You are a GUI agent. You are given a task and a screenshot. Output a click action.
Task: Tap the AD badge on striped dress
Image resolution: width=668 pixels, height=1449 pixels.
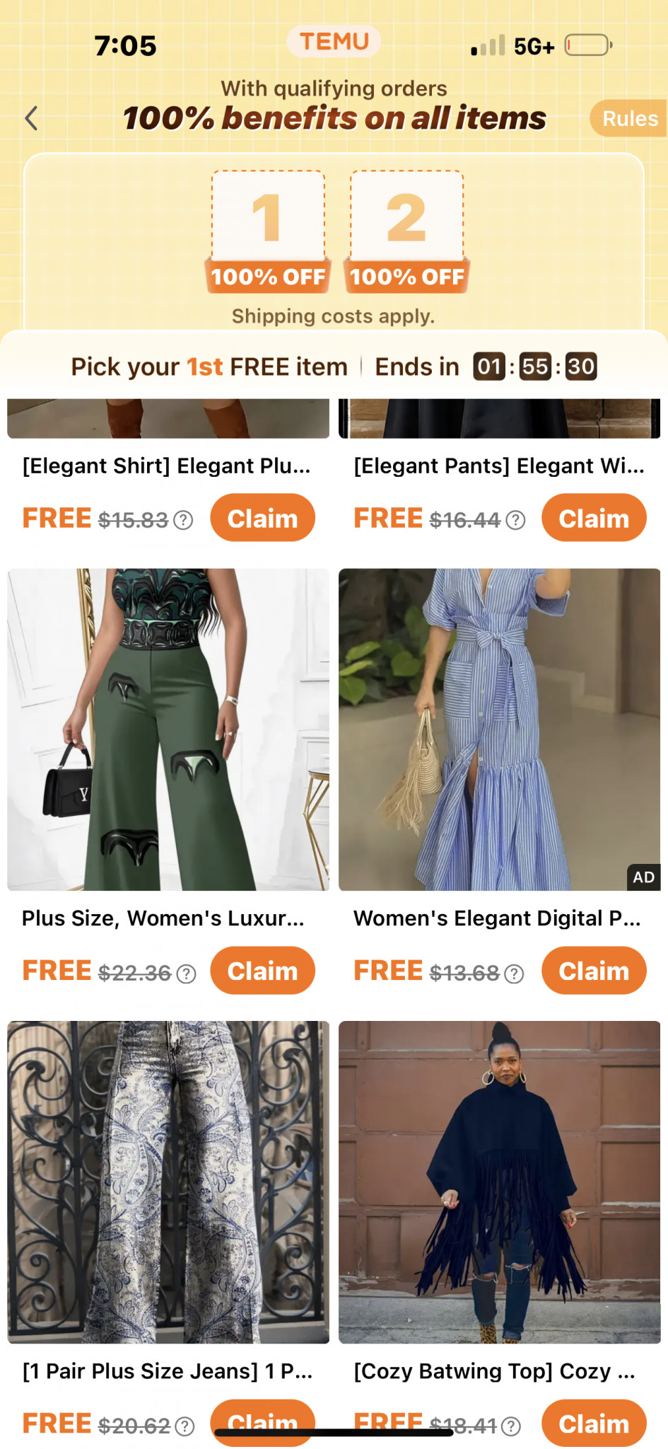pyautogui.click(x=643, y=877)
